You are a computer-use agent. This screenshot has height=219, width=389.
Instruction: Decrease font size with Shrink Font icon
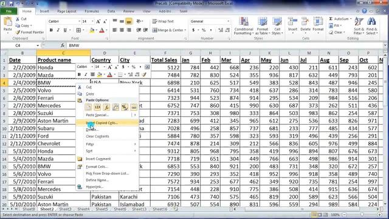[x=105, y=22]
